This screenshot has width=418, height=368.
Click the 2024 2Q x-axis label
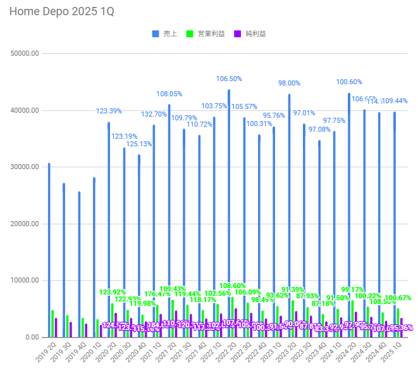click(x=346, y=353)
